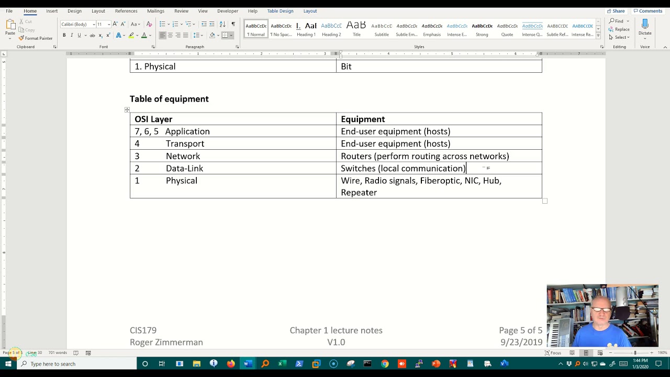The image size is (670, 377).
Task: Open the File menu
Action: 9,11
